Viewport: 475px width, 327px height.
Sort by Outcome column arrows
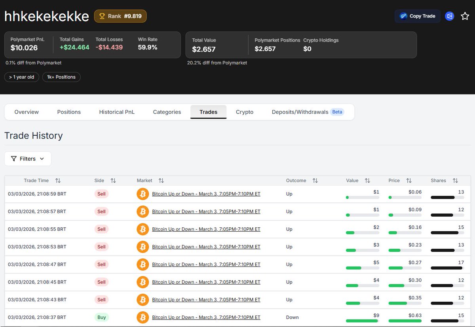pos(315,181)
